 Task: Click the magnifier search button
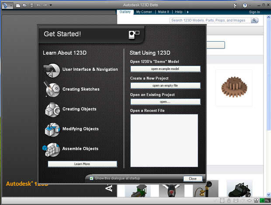254,21
